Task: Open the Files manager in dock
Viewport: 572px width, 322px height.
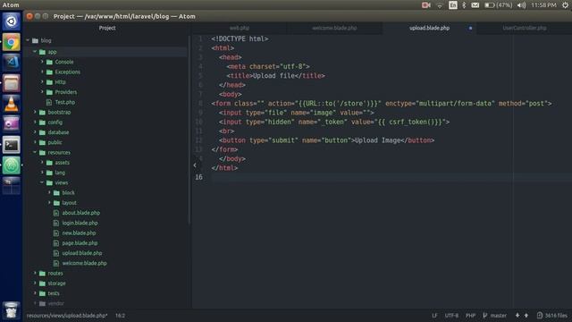Action: coord(12,83)
